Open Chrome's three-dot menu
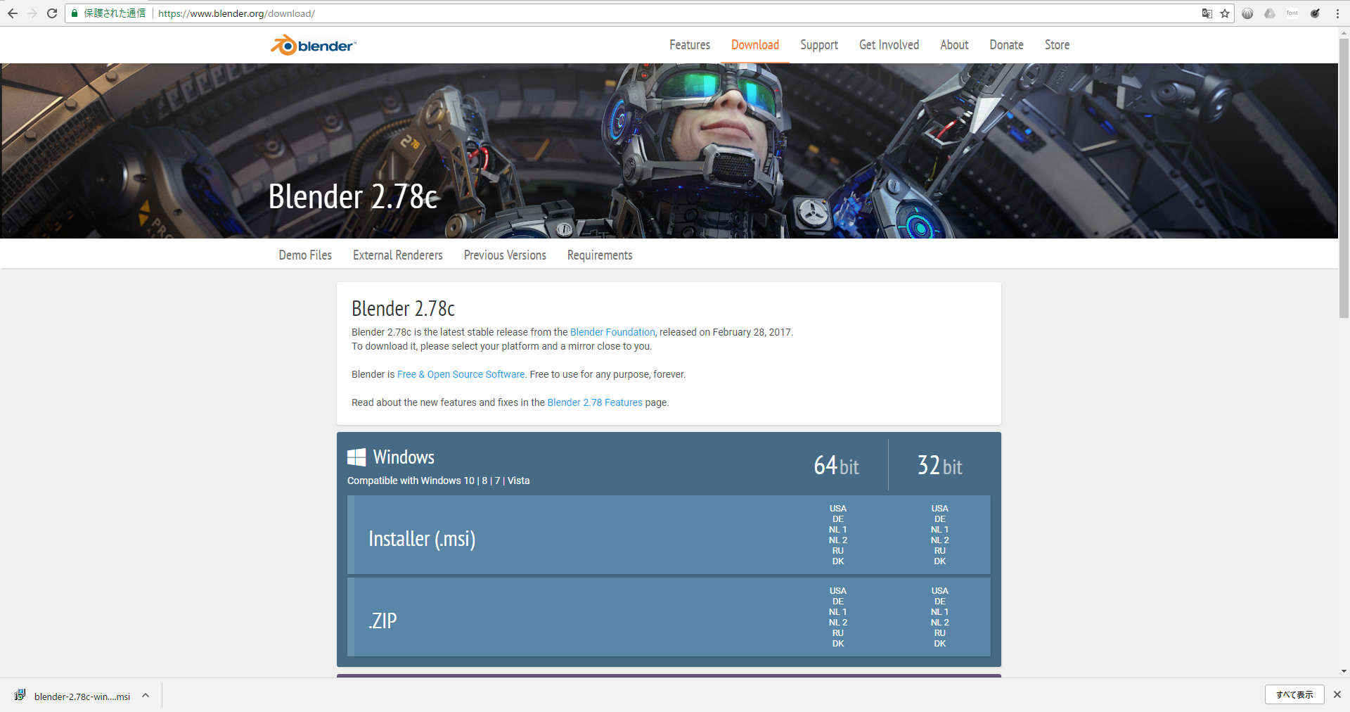 click(x=1338, y=13)
